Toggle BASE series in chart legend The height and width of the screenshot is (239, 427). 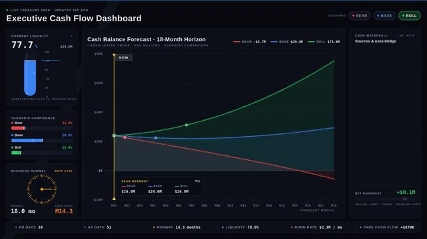[x=286, y=42]
